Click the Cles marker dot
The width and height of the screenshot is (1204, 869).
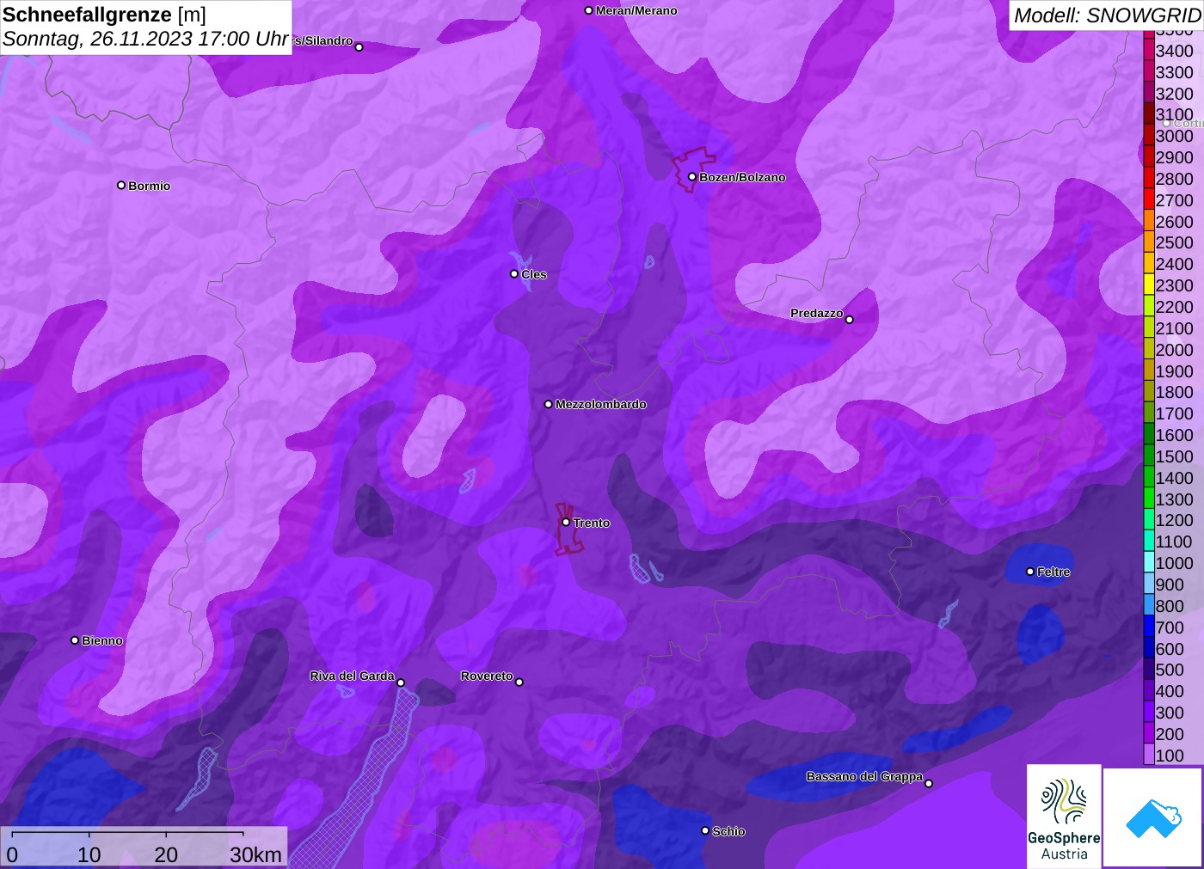pos(514,274)
